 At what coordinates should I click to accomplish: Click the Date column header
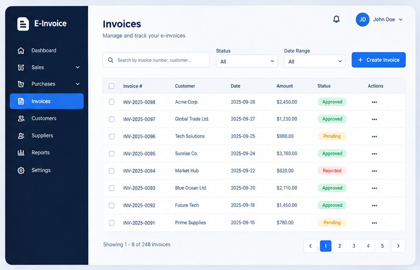tap(236, 86)
